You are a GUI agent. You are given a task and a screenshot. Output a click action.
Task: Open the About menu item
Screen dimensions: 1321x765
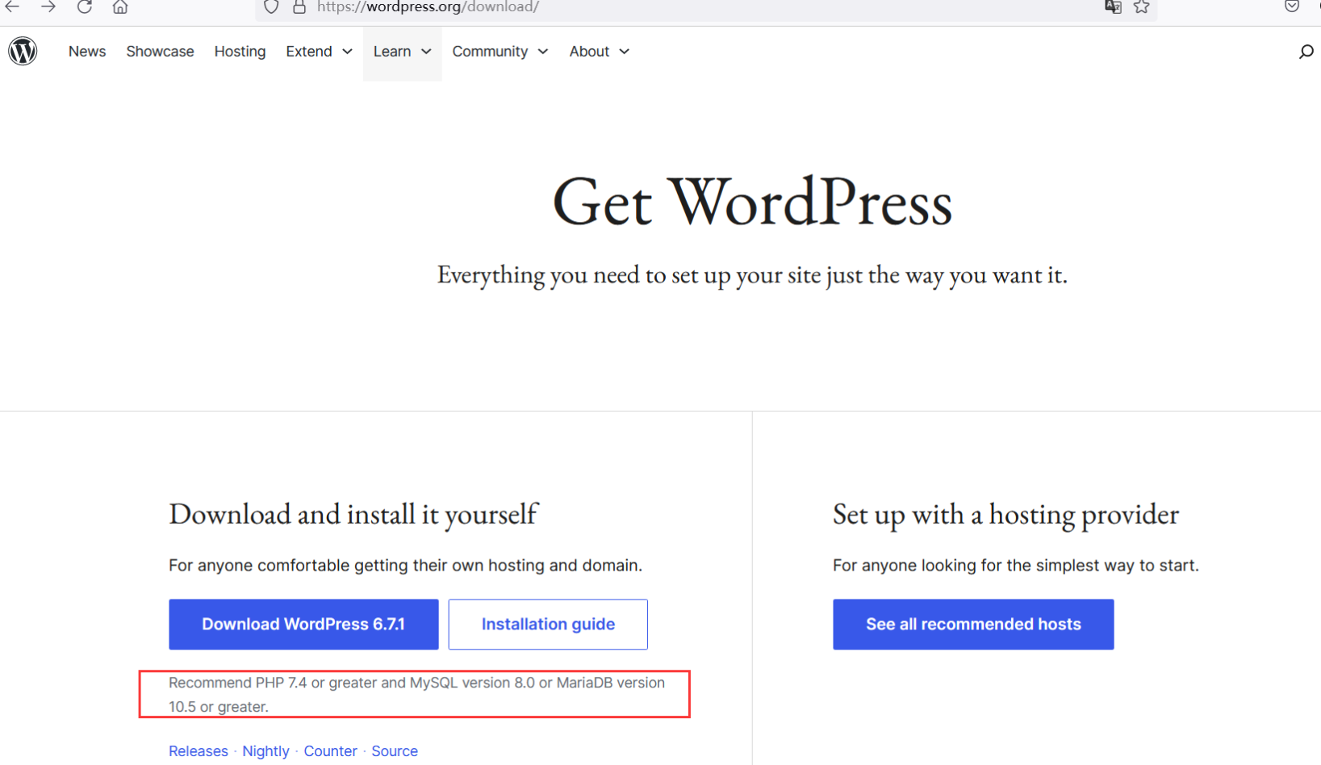[589, 52]
